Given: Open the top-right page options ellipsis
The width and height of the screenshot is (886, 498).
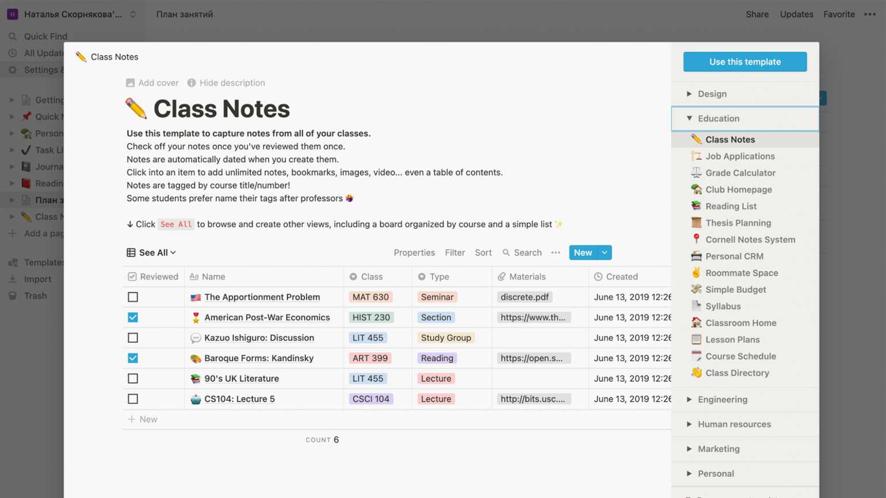Looking at the screenshot, I should [869, 14].
